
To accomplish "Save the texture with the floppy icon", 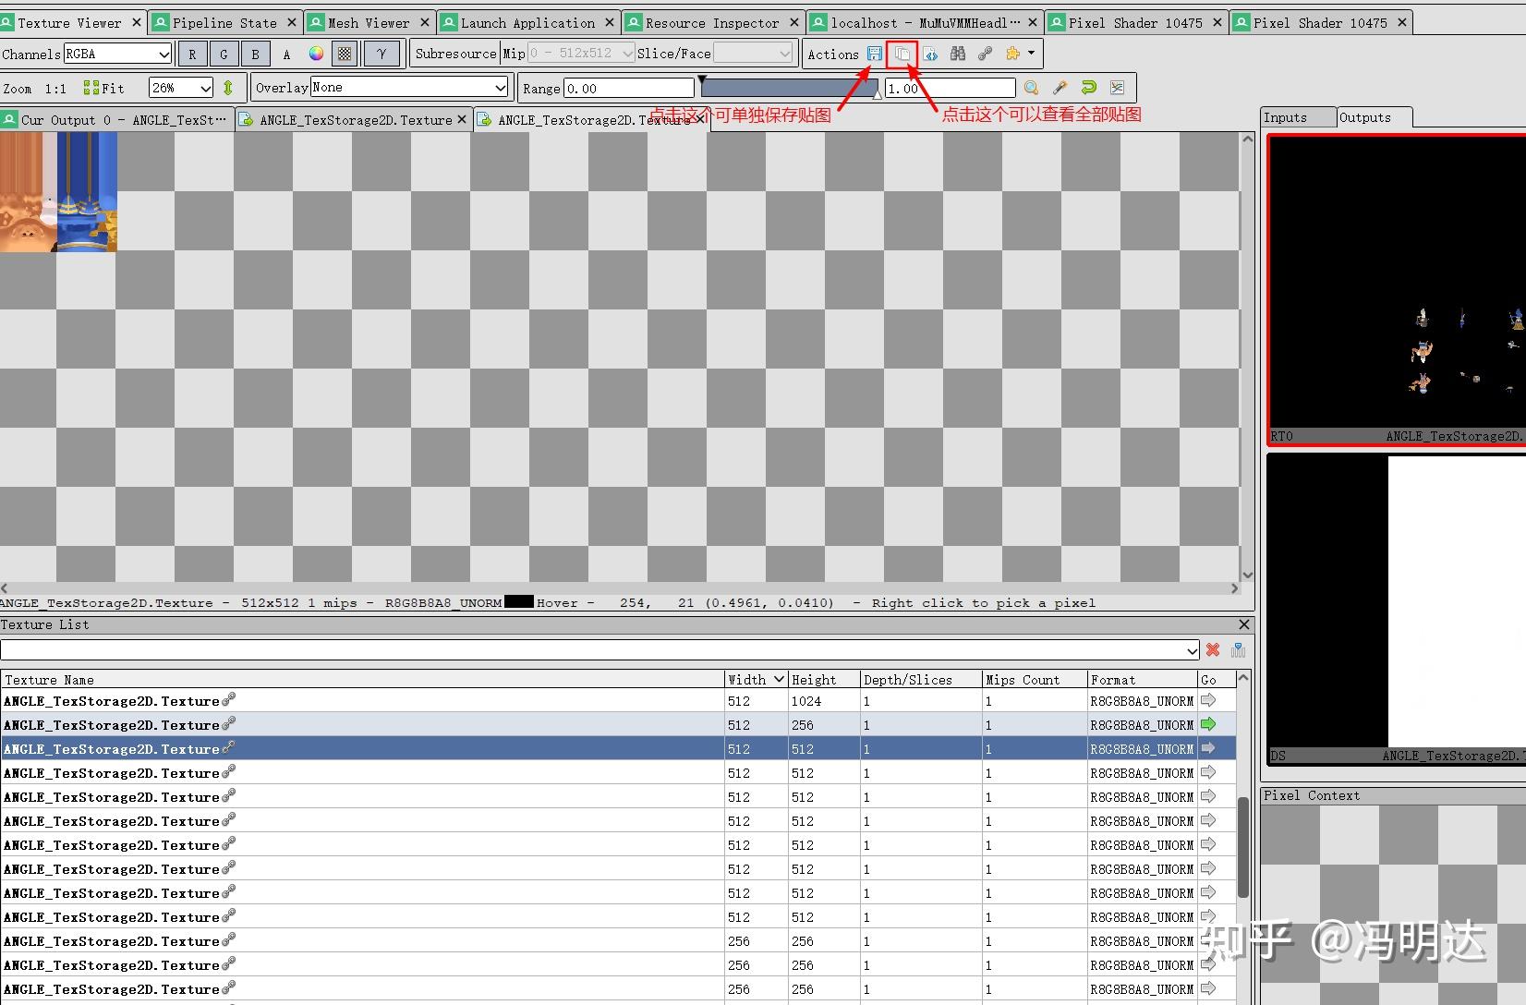I will [874, 54].
